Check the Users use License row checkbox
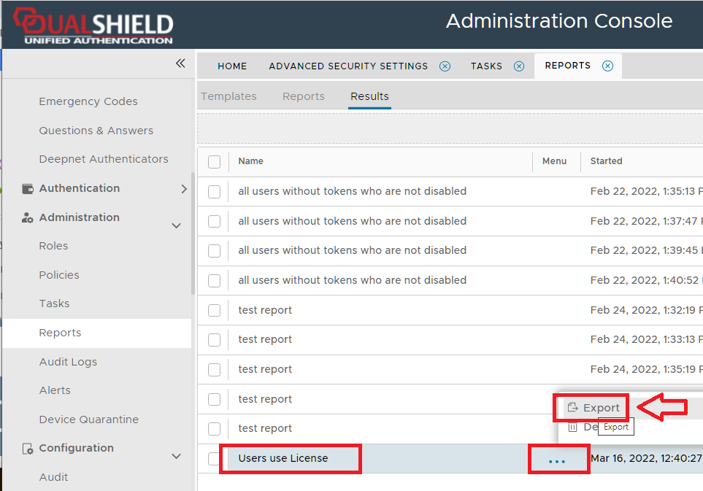703x491 pixels. (x=214, y=458)
